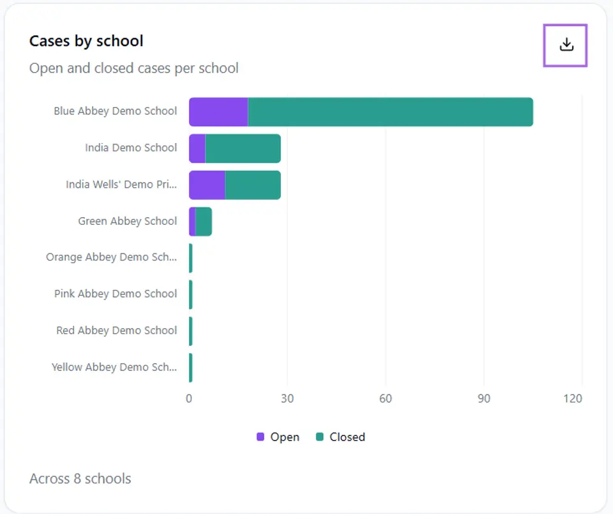The image size is (613, 514).
Task: Click India Demo School open bar segment
Action: click(x=197, y=149)
